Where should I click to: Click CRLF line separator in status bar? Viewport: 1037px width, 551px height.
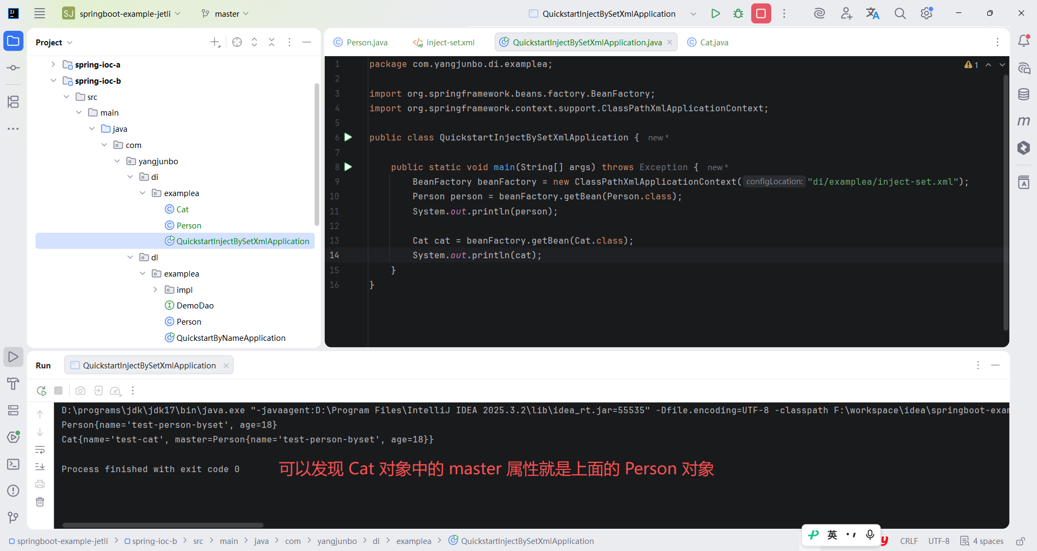click(909, 541)
